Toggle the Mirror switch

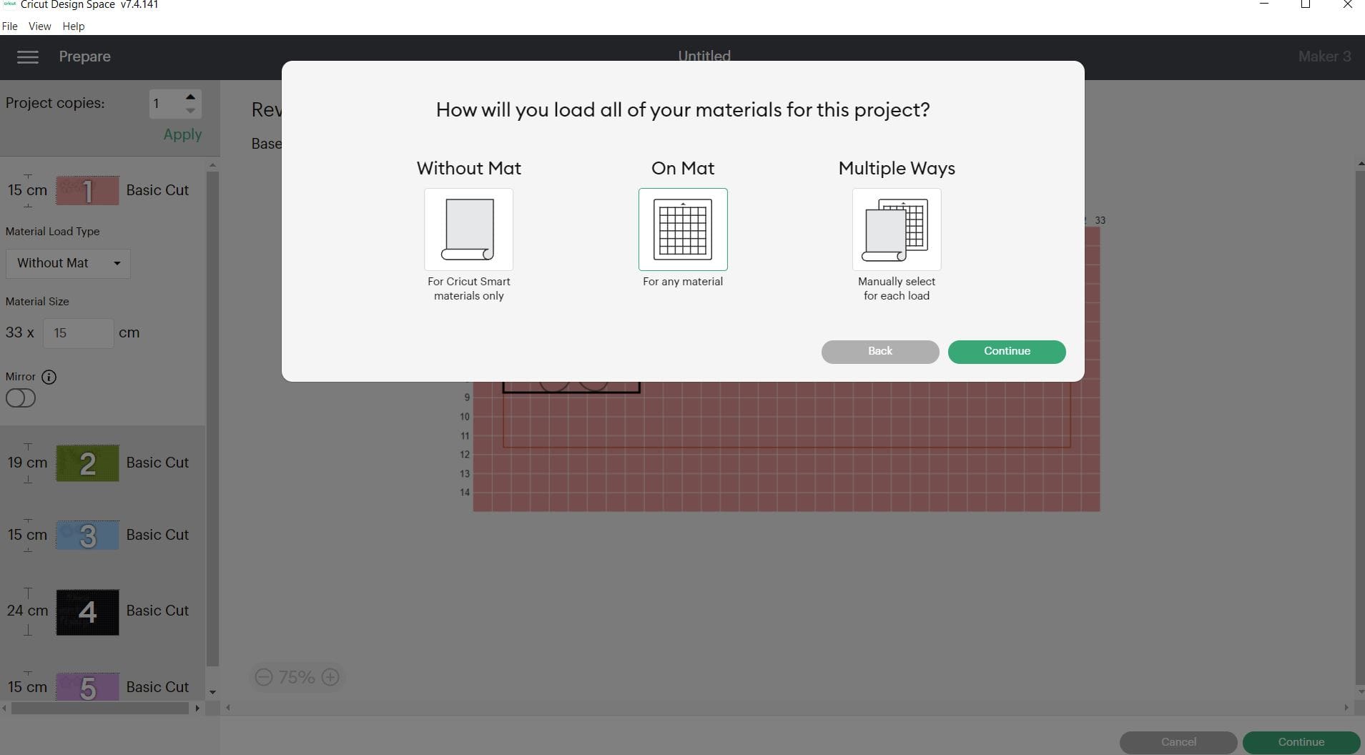pos(21,398)
